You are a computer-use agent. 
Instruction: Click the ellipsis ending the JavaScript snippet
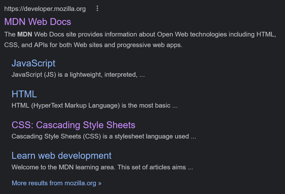pos(142,75)
